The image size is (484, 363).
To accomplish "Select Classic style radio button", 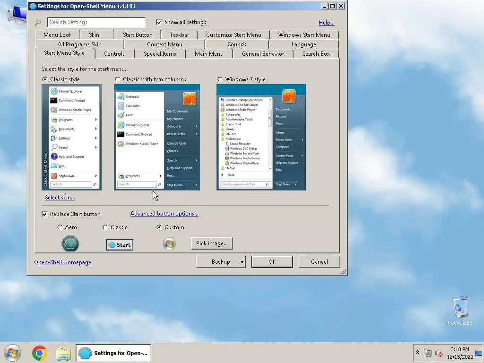I will [45, 79].
